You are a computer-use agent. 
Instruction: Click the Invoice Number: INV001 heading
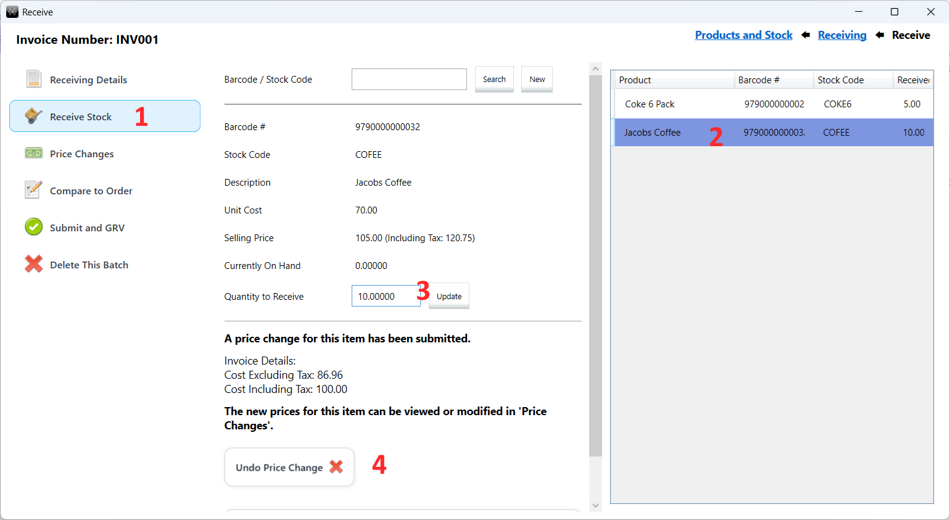pyautogui.click(x=87, y=39)
